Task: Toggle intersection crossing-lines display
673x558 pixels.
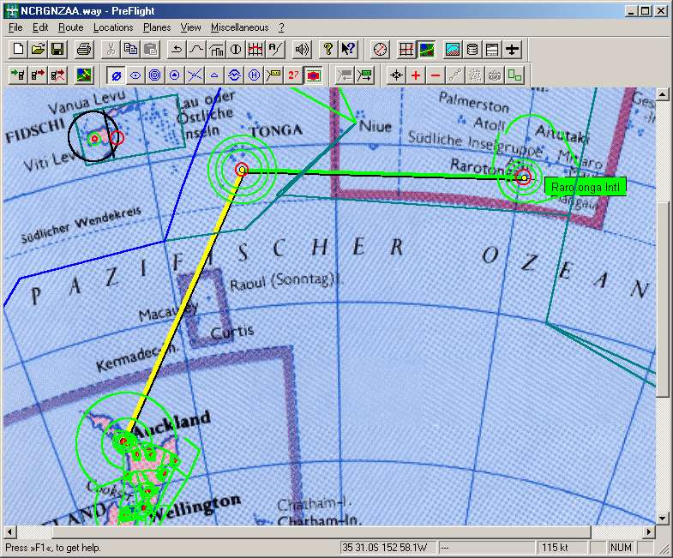Action: click(x=195, y=75)
